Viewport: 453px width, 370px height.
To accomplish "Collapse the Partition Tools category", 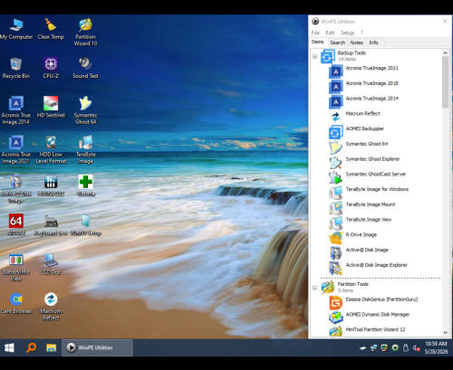I will 314,288.
